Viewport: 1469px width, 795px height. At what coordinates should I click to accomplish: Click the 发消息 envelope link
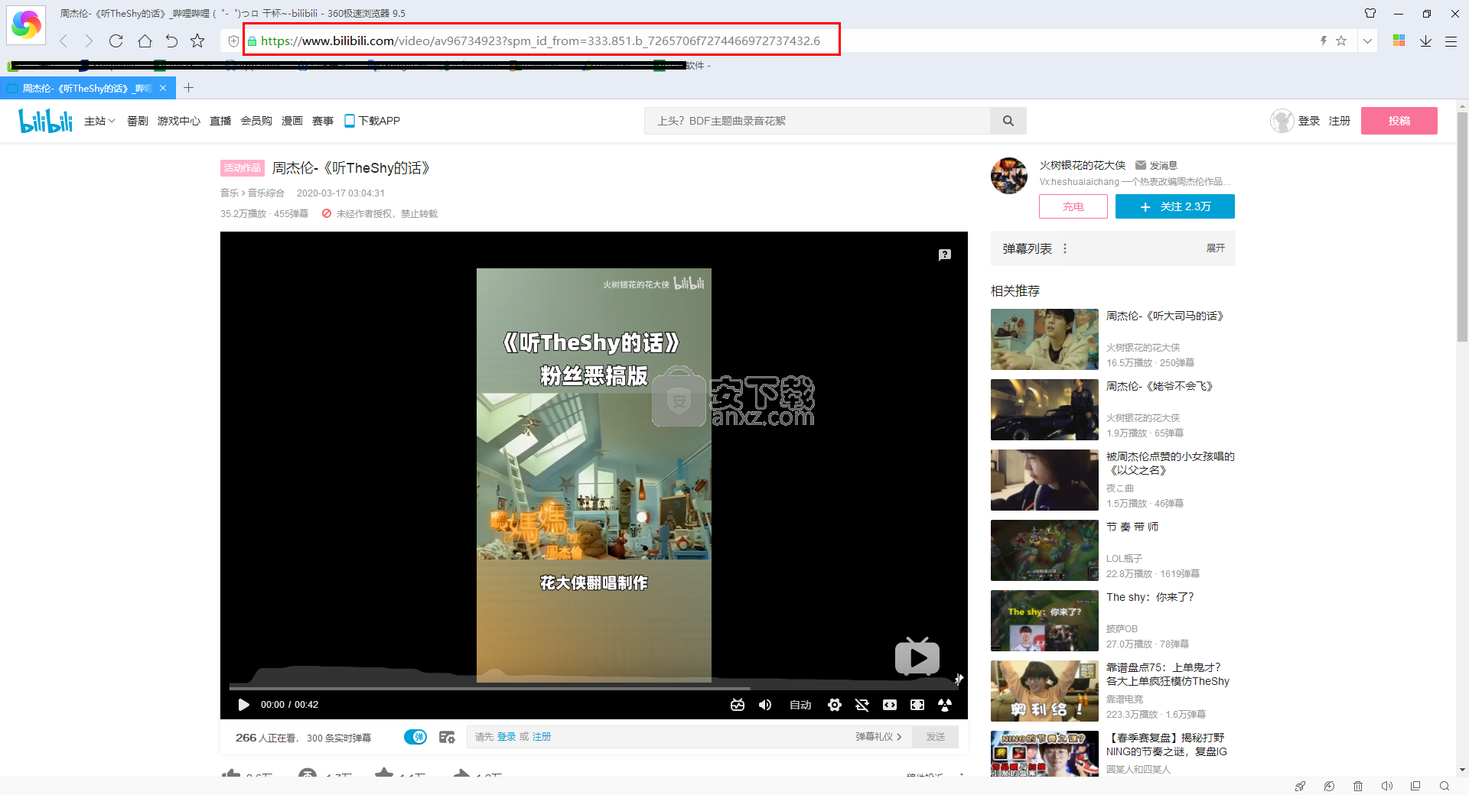click(1156, 165)
